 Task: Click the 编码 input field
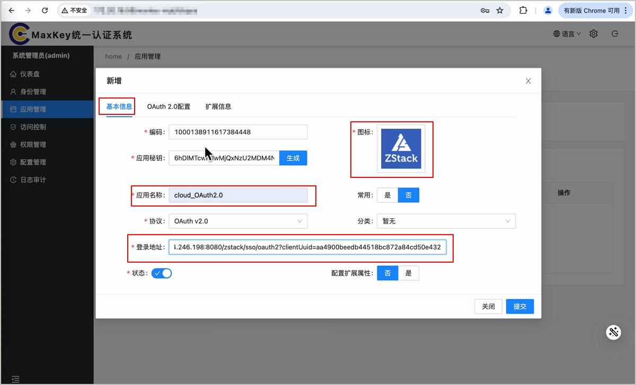pyautogui.click(x=238, y=132)
